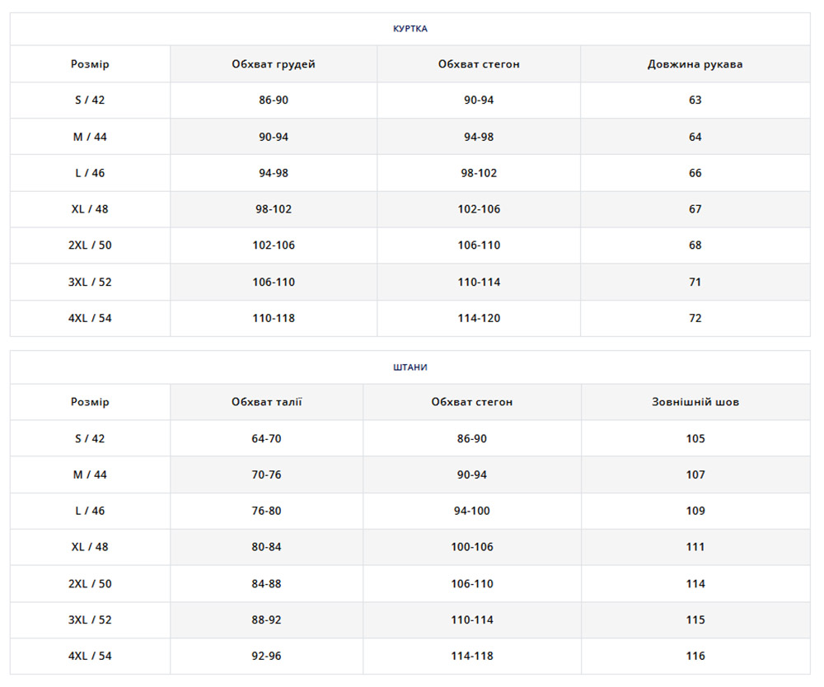Click sleeve length value 67
This screenshot has width=824, height=687.
click(x=695, y=209)
